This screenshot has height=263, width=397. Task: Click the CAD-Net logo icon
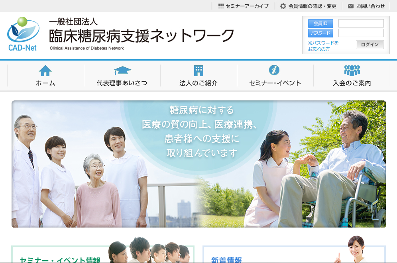pos(23,33)
